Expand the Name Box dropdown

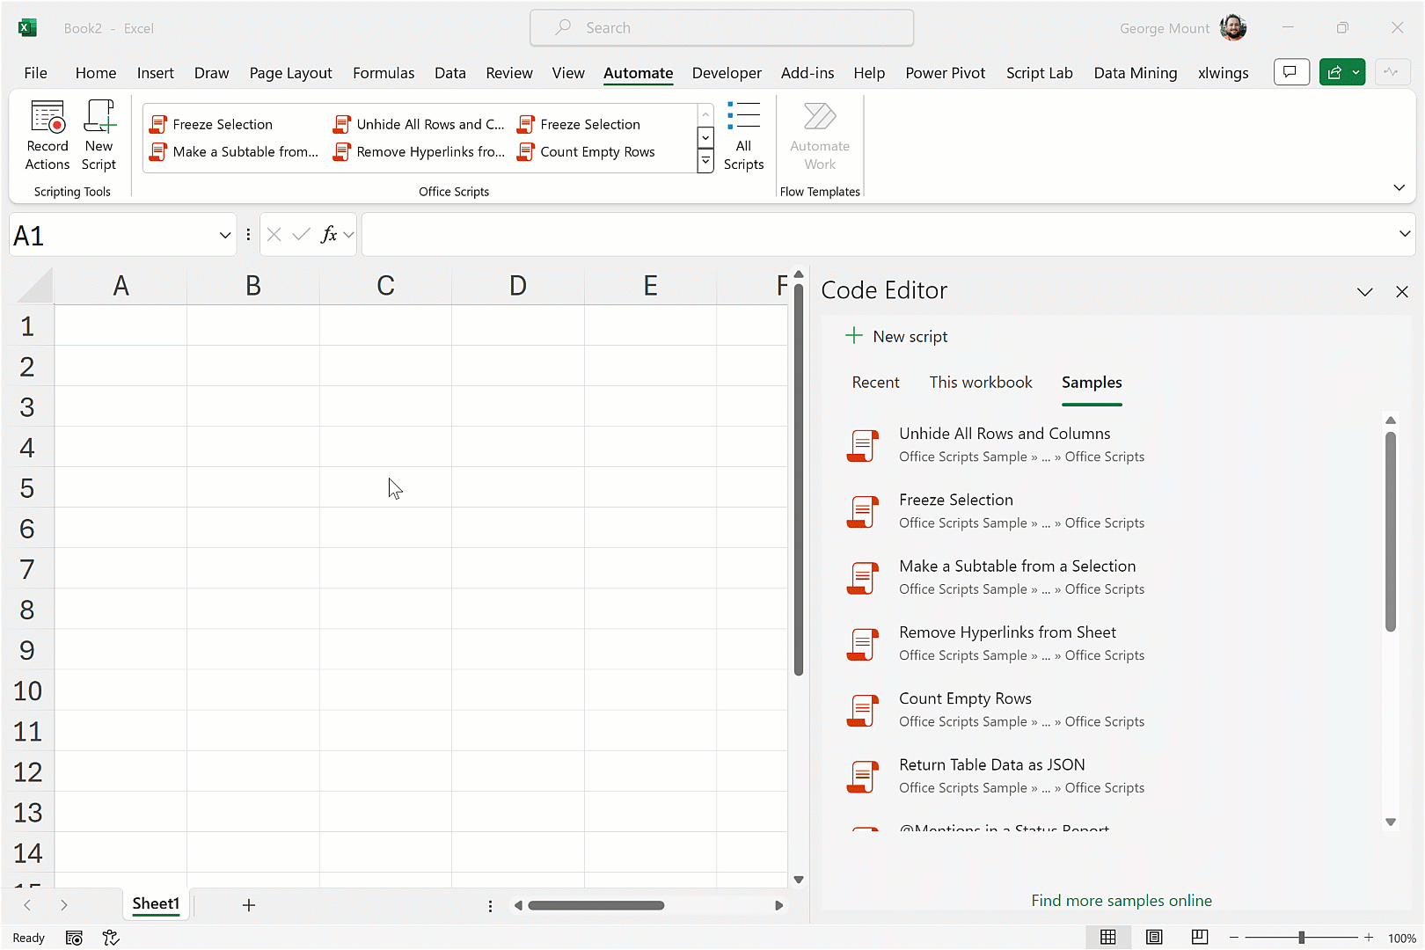click(x=225, y=235)
